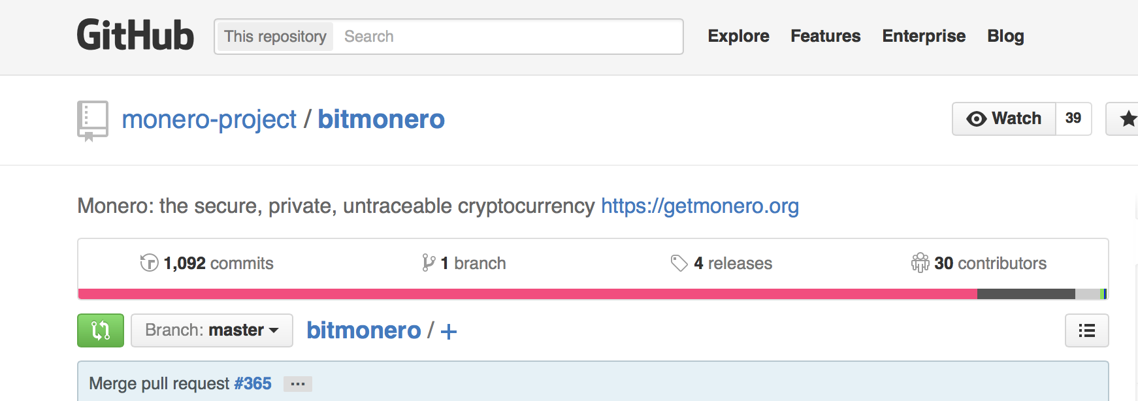Expand commit message ellipsis button
This screenshot has width=1138, height=401.
coord(298,384)
